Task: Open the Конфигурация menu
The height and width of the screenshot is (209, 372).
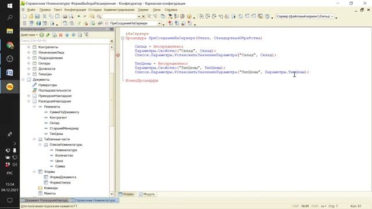Action: 75,10
